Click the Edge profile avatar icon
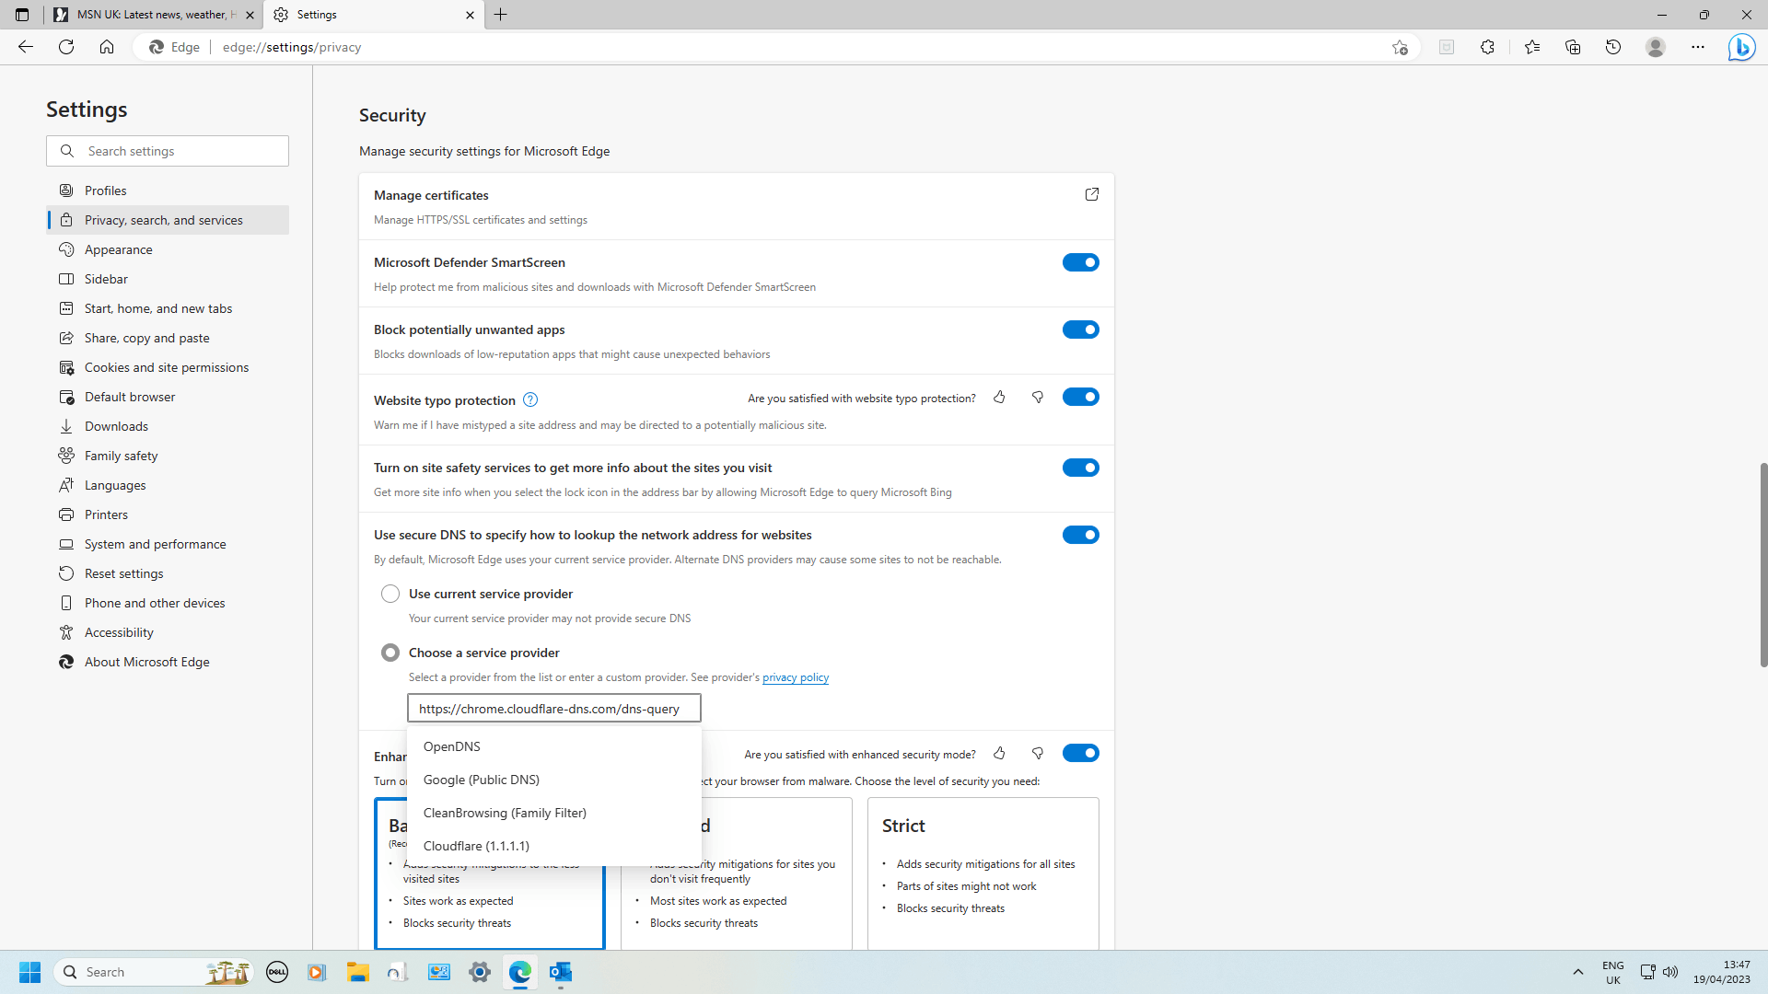This screenshot has height=994, width=1768. click(x=1657, y=47)
